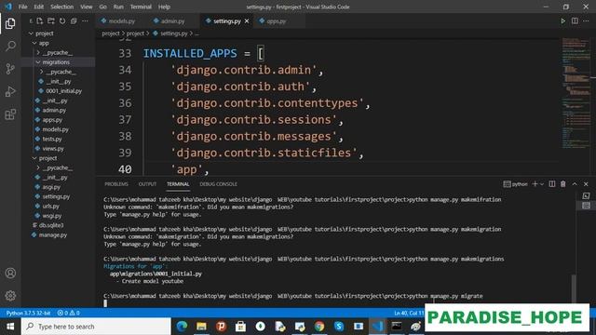Open the Terminal menu
The image size is (596, 335).
[141, 7]
